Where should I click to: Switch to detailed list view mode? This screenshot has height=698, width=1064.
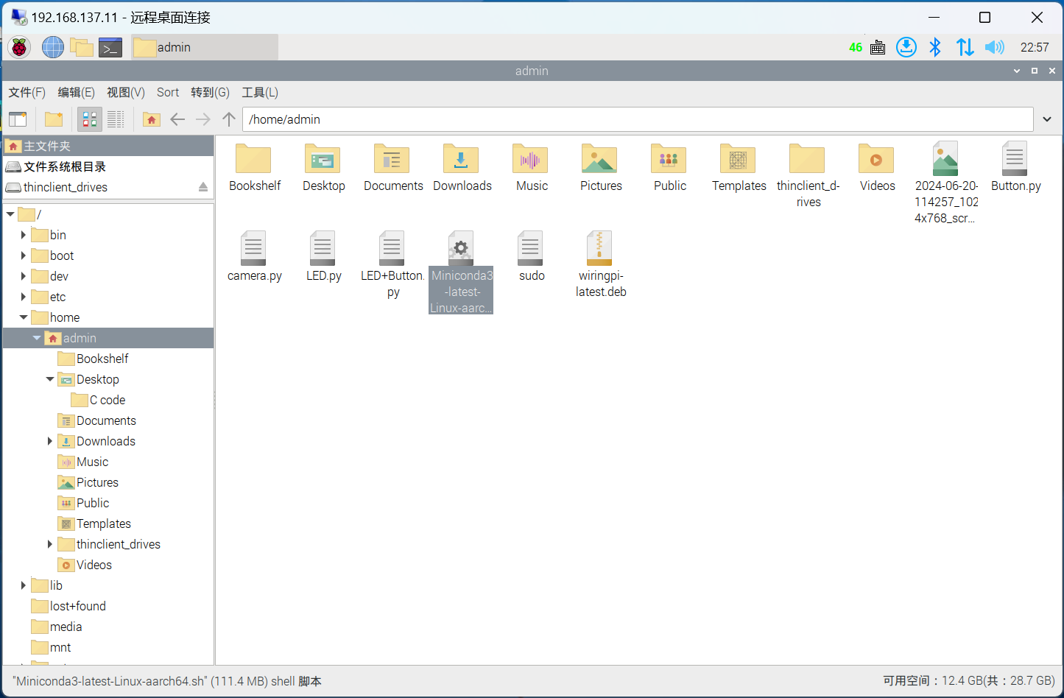(116, 119)
